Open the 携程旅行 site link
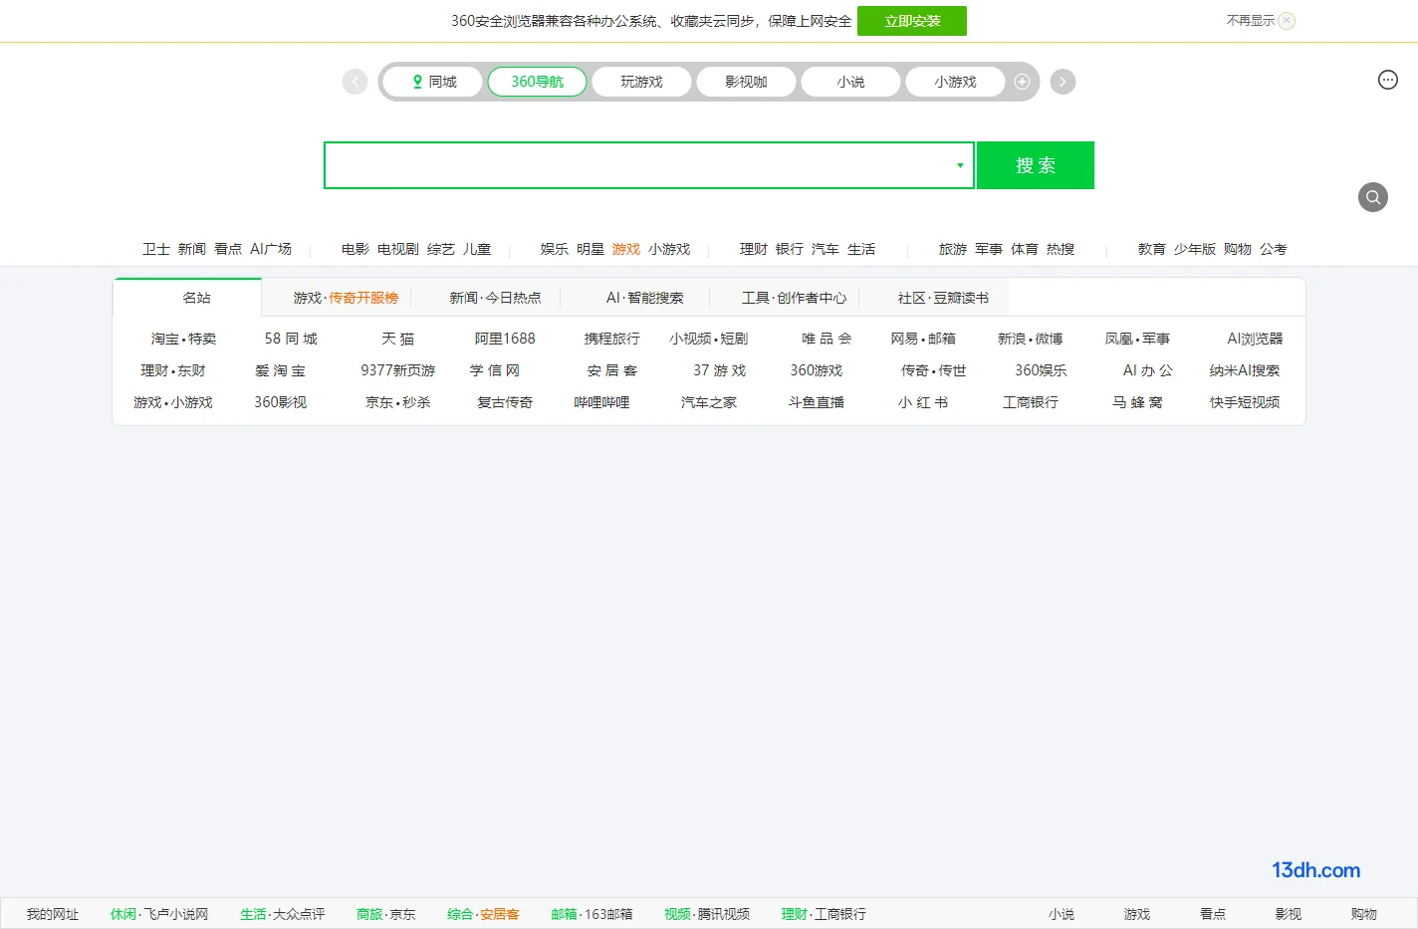 [x=612, y=339]
